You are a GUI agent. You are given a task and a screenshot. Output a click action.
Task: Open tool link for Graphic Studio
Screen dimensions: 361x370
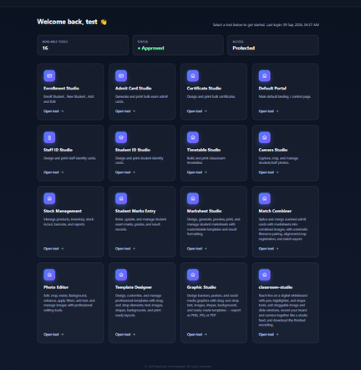(197, 334)
